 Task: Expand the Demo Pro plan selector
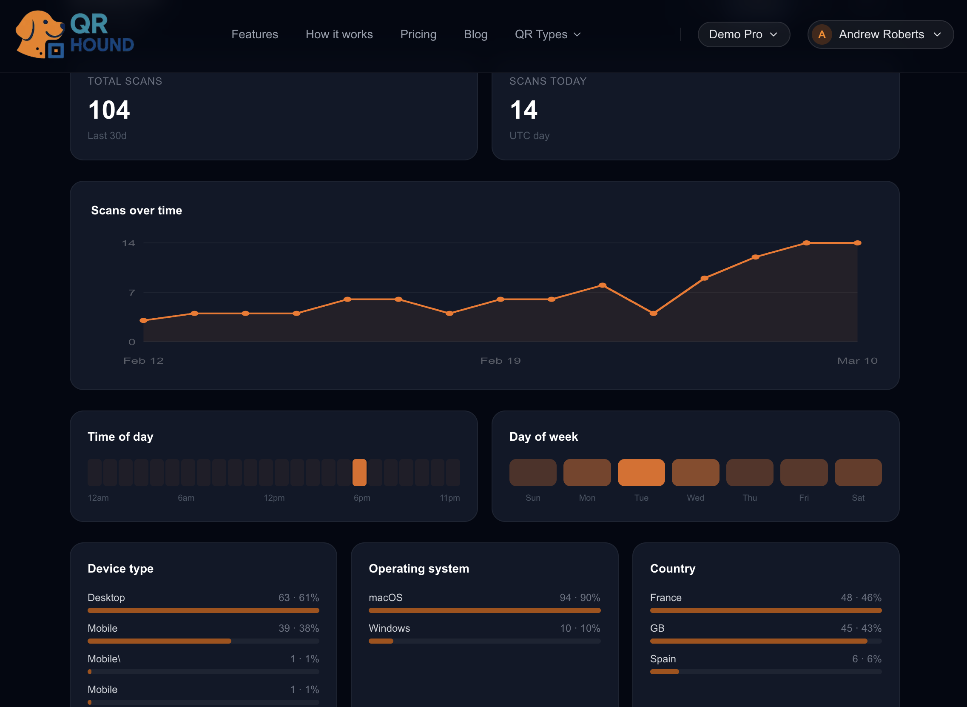tap(743, 34)
